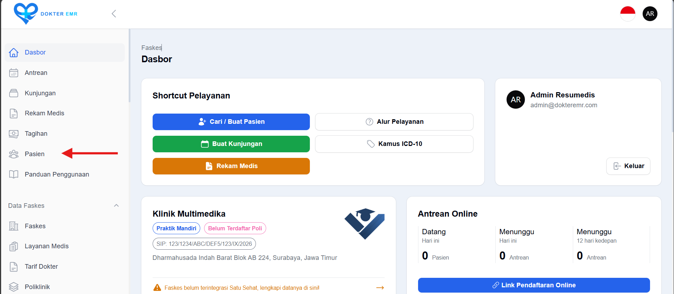Viewport: 674px width, 294px height.
Task: Click the Antrean calendar icon
Action: (14, 73)
